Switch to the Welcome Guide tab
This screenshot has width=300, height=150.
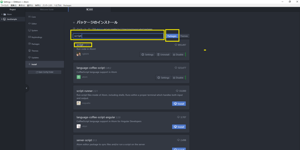(47, 10)
